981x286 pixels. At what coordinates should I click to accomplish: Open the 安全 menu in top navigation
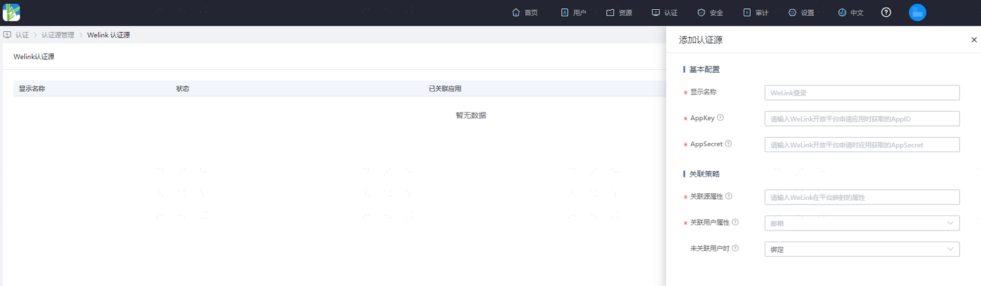tap(710, 12)
